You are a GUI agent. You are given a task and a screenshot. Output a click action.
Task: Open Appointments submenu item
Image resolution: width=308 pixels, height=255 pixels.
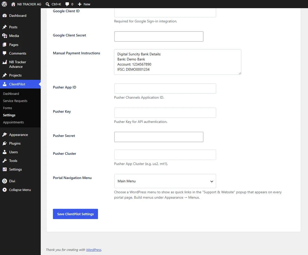tap(13, 122)
